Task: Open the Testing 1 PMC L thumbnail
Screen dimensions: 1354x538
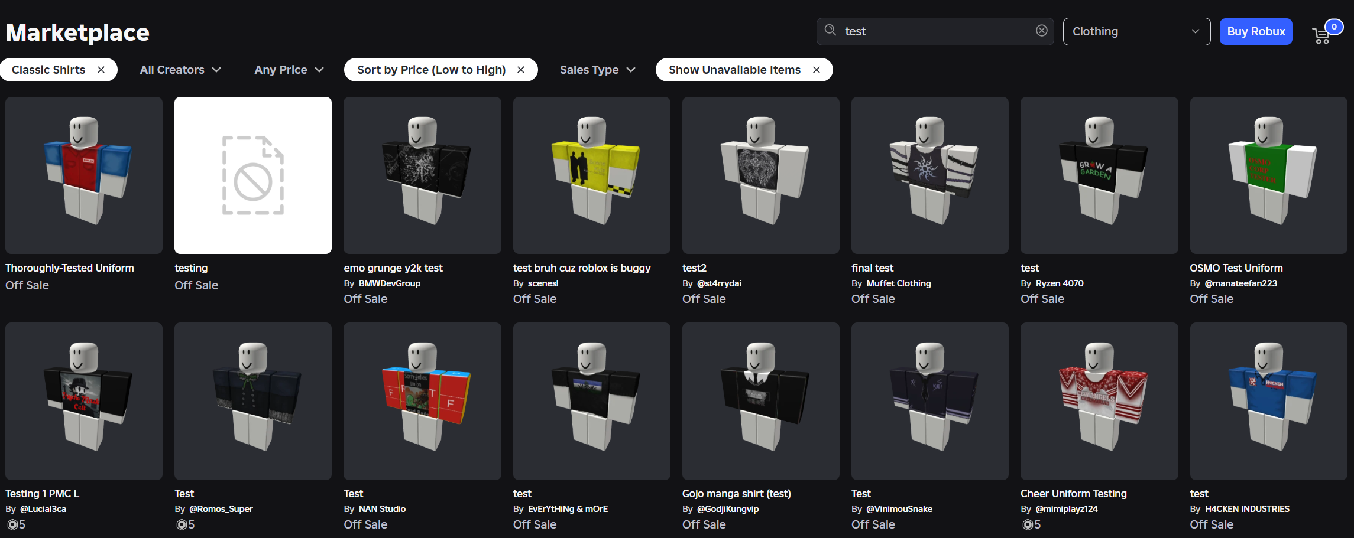Action: [x=84, y=401]
